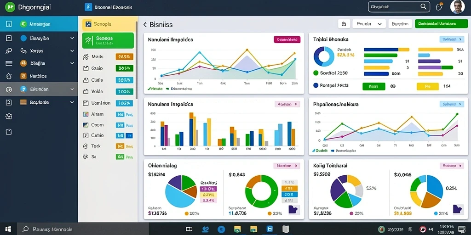Click the icon to the left of the Pnutia dropdown

344,24
